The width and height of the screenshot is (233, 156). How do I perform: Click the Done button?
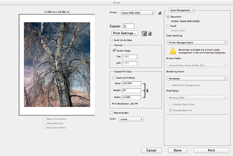177,150
